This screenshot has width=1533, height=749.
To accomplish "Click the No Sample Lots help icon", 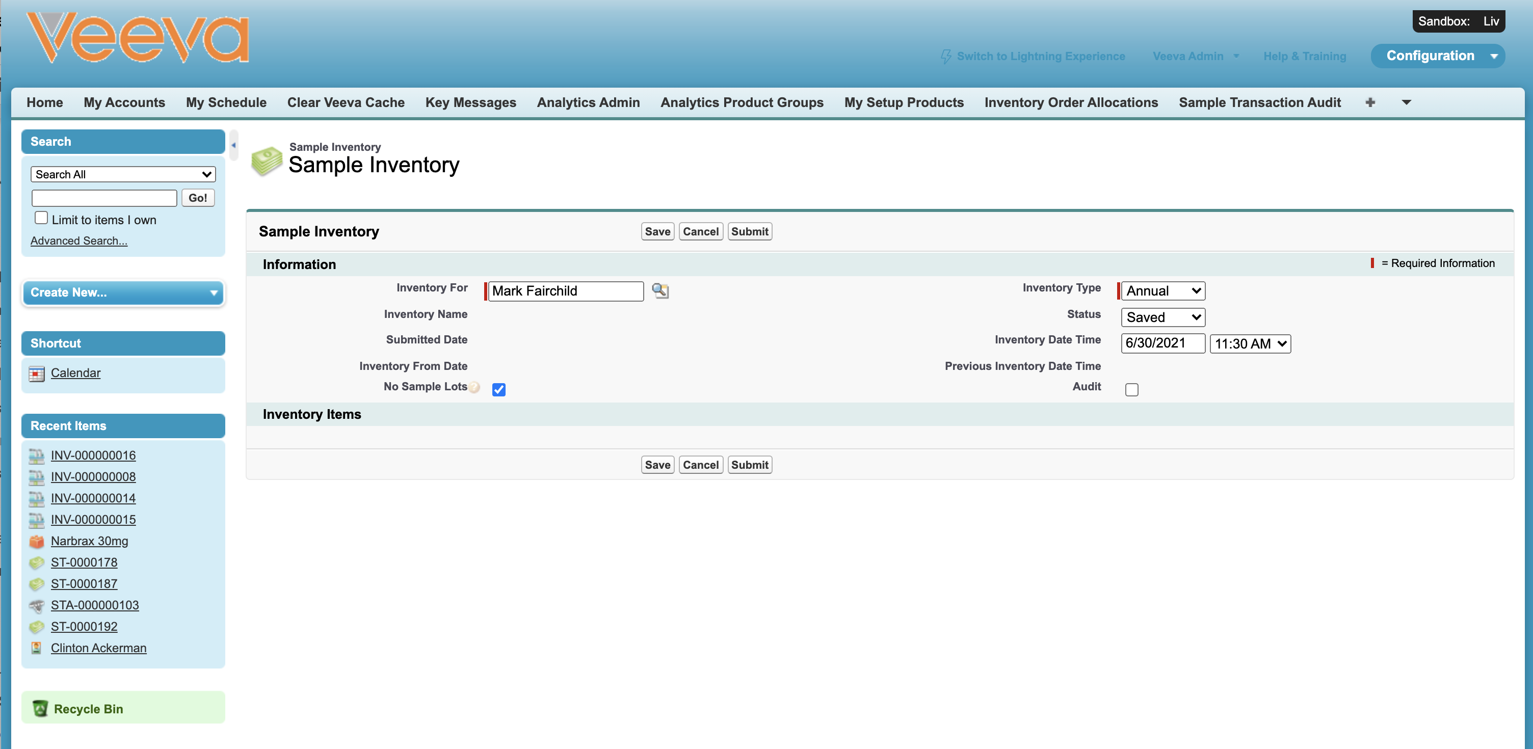I will click(x=474, y=387).
